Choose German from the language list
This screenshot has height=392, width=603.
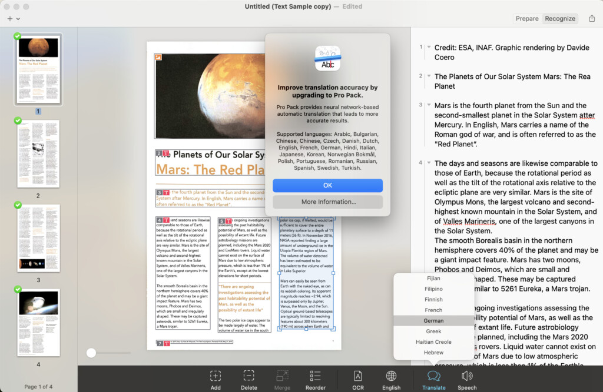(433, 320)
